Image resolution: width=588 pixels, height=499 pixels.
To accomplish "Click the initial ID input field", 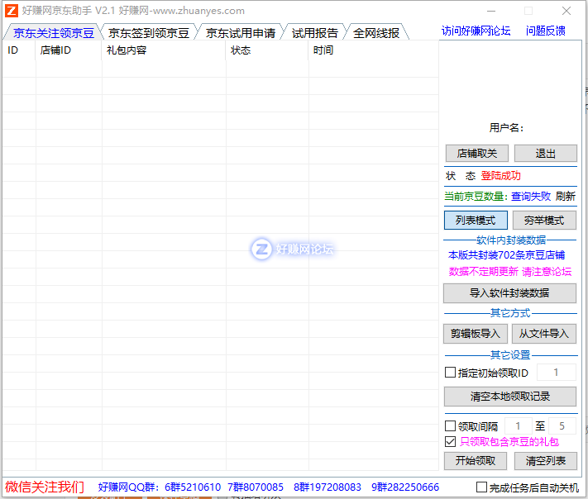I will click(556, 373).
